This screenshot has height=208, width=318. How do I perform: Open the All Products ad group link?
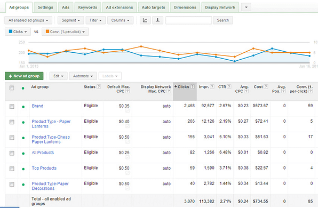43,153
